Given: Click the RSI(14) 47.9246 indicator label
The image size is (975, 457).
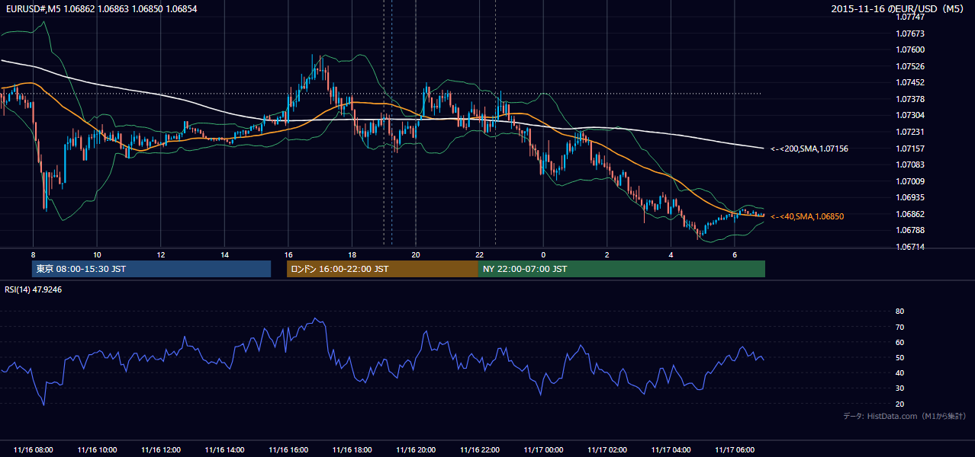Looking at the screenshot, I should point(33,289).
